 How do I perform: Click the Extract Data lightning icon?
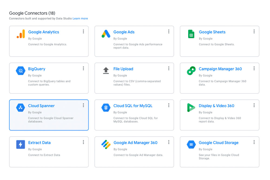pos(21,144)
